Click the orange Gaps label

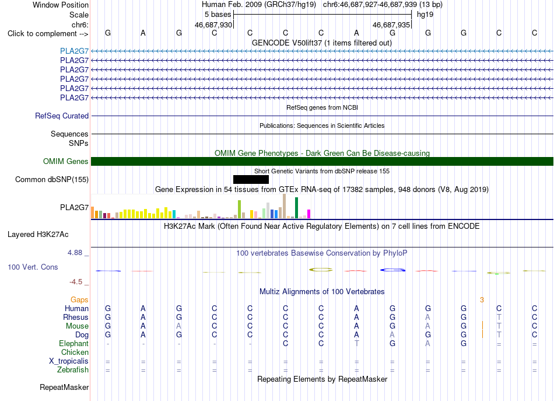pyautogui.click(x=79, y=300)
